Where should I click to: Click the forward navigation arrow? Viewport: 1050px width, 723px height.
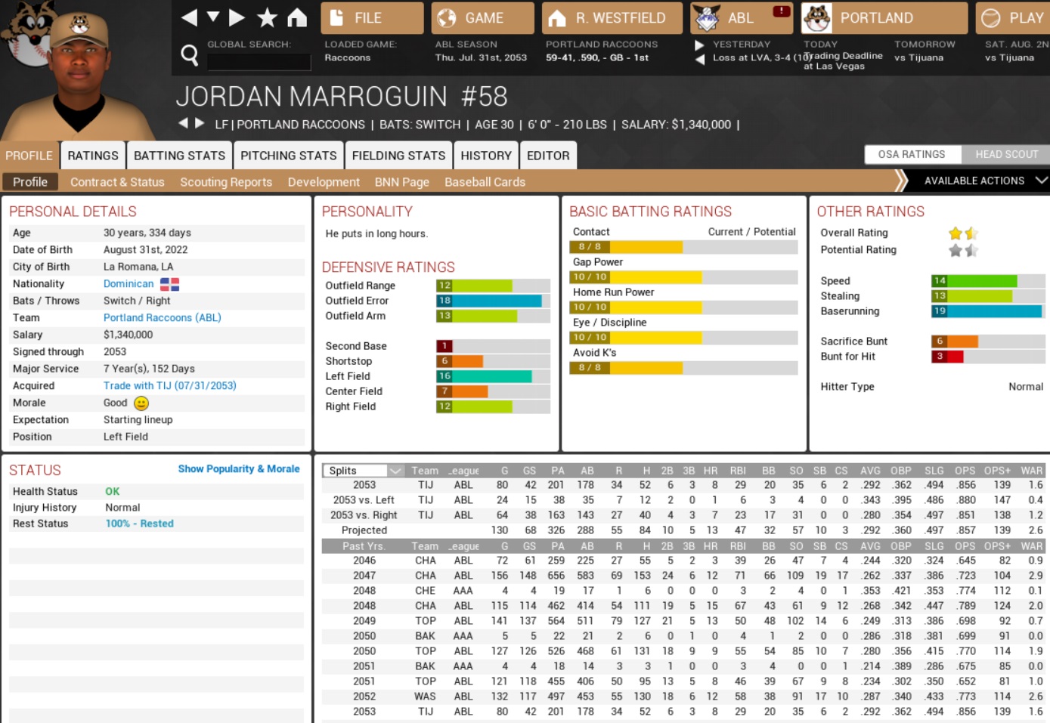point(237,17)
